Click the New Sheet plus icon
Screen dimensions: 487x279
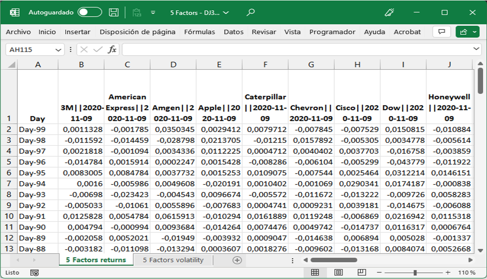coord(237,260)
